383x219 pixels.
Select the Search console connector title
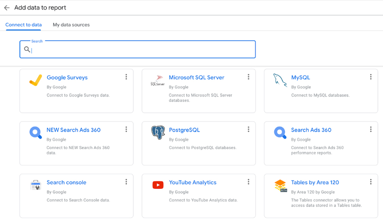[66, 182]
